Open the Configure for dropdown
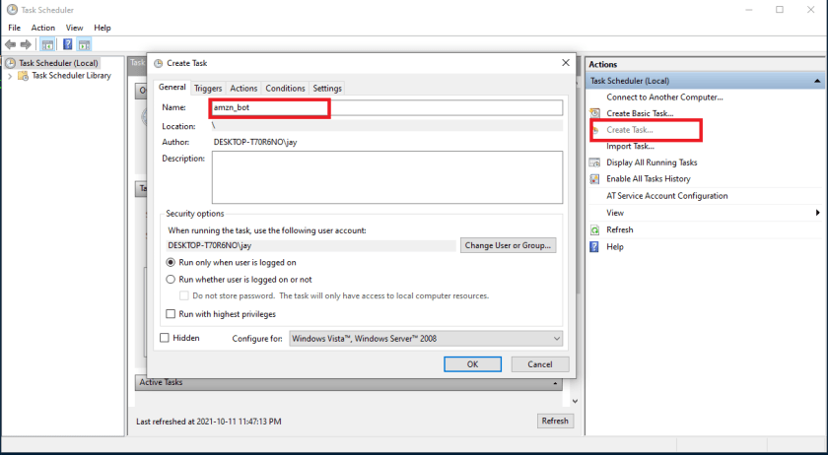828x455 pixels. [x=426, y=339]
